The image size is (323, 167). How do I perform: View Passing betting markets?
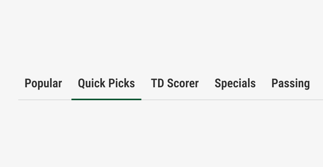291,83
